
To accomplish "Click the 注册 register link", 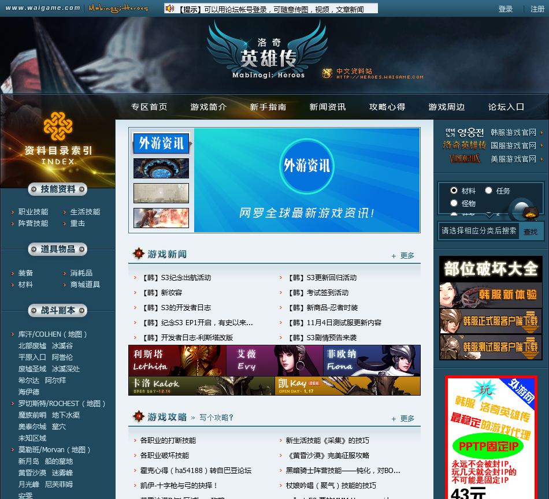I will (x=537, y=9).
